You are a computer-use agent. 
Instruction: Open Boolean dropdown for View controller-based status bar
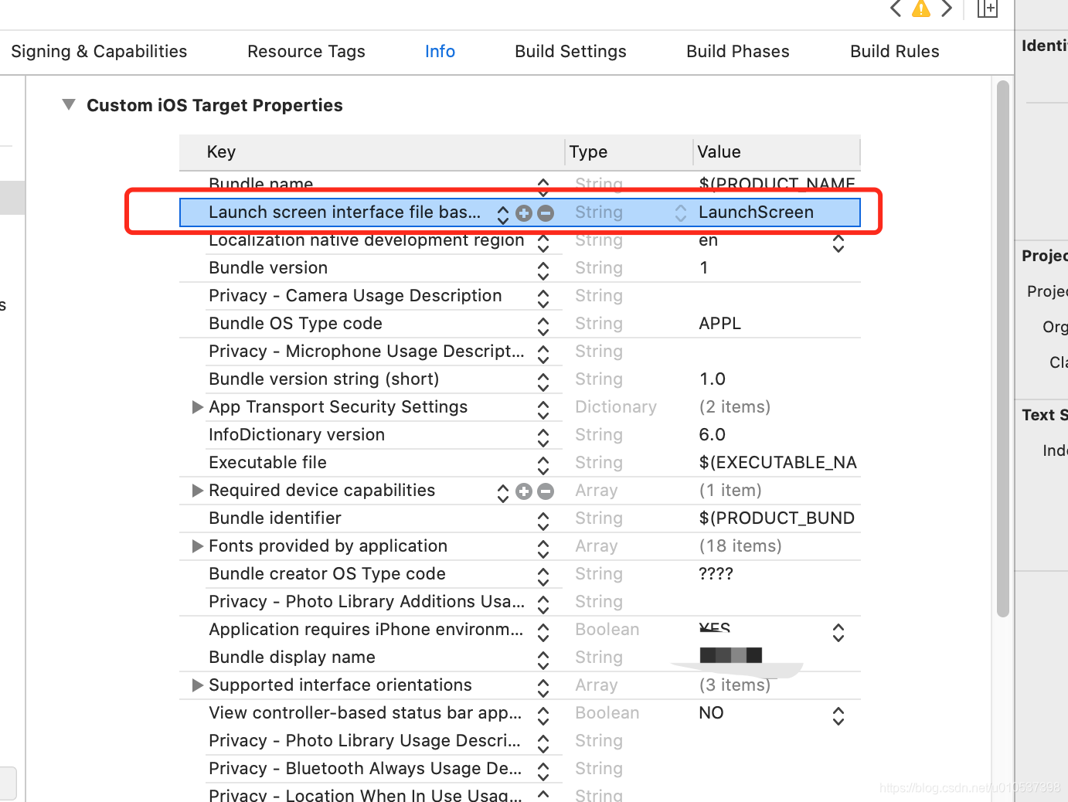click(x=838, y=716)
